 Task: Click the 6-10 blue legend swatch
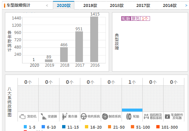coord(43,127)
